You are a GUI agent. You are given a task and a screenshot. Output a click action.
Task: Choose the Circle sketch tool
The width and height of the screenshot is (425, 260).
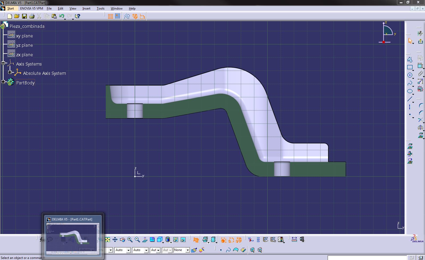click(410, 75)
